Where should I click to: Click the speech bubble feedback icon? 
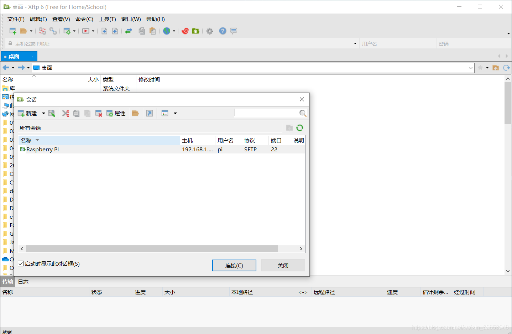point(234,31)
